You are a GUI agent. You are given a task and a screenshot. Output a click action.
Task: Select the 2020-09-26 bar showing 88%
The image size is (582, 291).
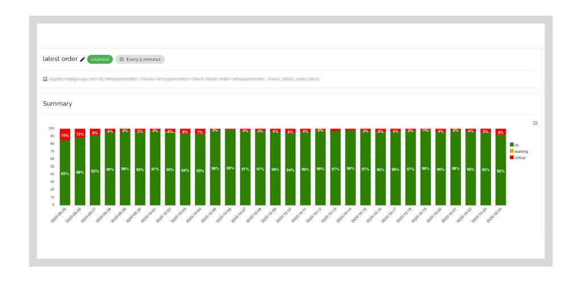point(80,172)
